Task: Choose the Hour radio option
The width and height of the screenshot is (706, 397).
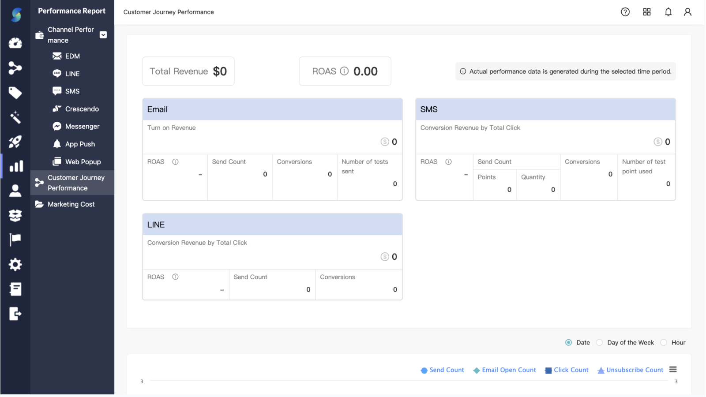Action: (x=663, y=342)
